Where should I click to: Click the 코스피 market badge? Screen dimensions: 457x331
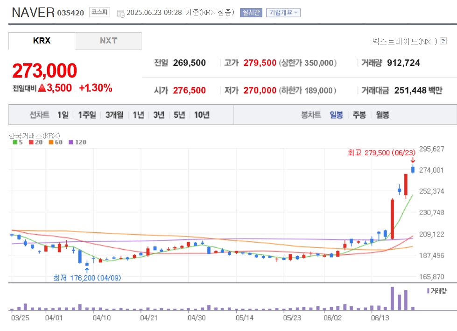pos(99,12)
